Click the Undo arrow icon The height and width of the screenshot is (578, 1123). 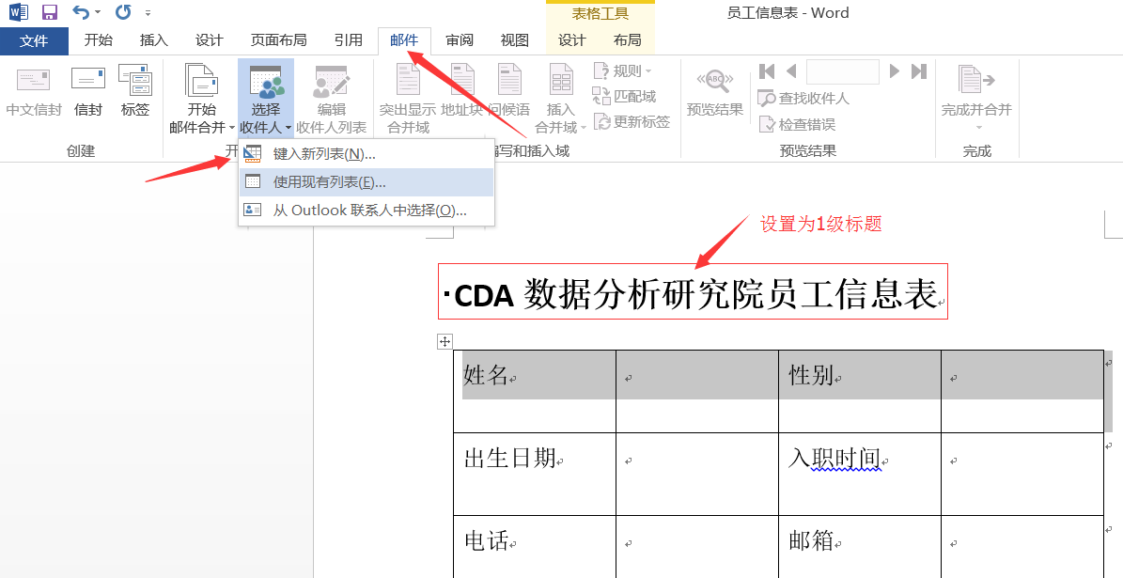point(81,12)
